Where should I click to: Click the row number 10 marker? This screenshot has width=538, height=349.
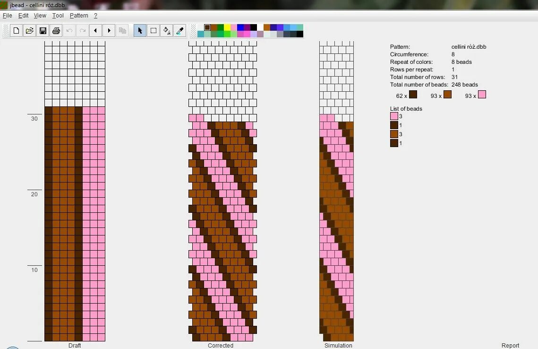coord(34,270)
